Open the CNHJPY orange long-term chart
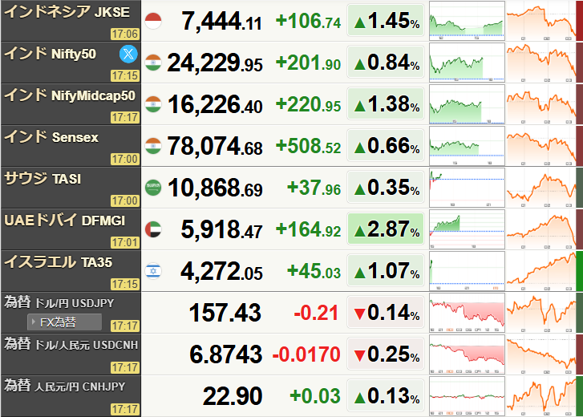583x417 pixels. (541, 396)
